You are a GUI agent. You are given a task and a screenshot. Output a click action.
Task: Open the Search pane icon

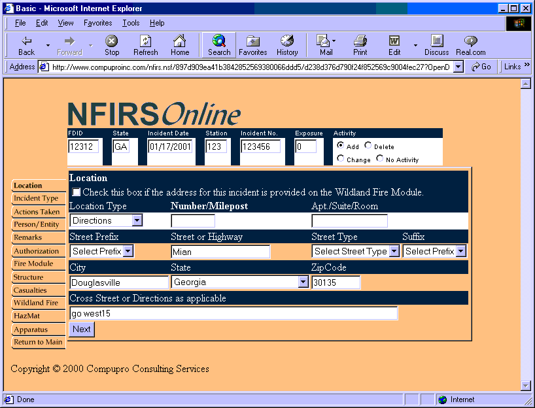click(219, 41)
